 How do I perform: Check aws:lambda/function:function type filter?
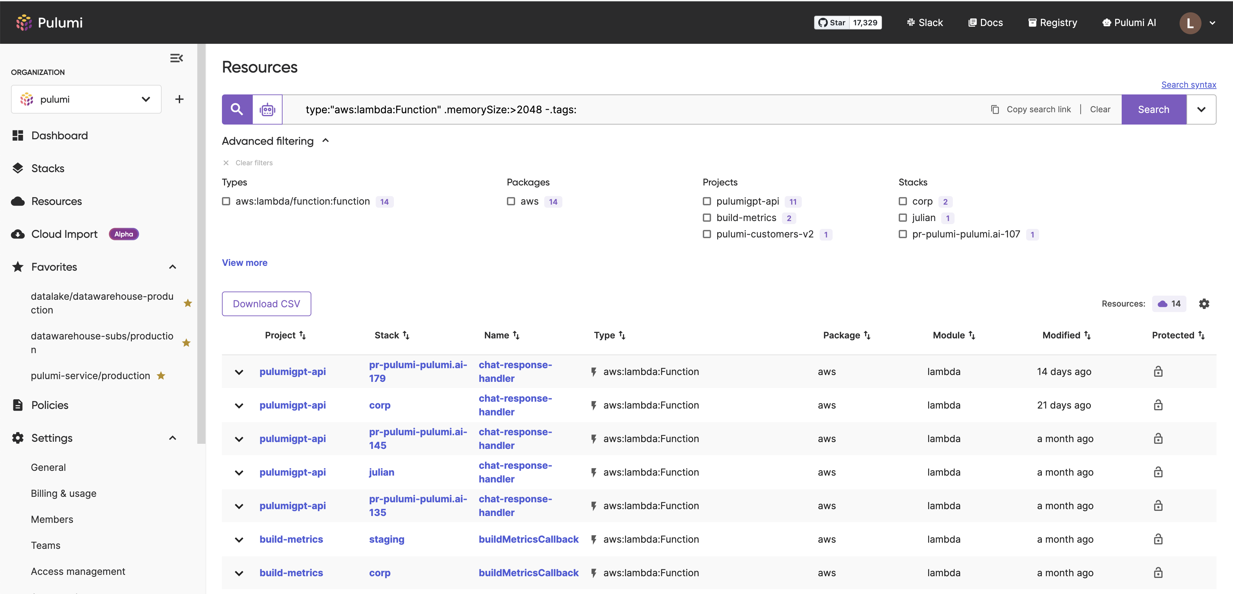pyautogui.click(x=226, y=201)
